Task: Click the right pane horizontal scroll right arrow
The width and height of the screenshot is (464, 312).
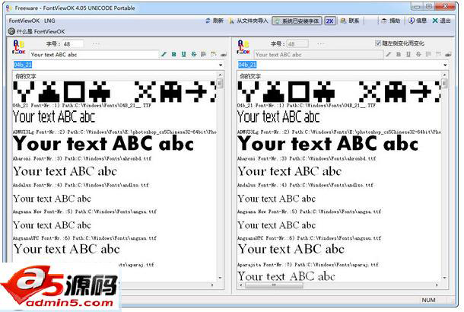Action: click(437, 285)
